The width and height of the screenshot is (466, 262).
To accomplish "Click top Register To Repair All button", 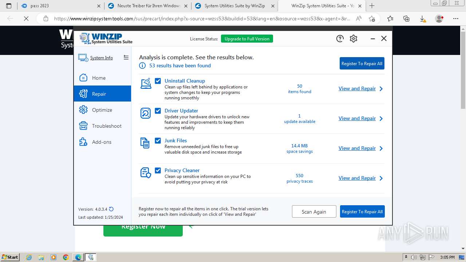I will pyautogui.click(x=362, y=63).
